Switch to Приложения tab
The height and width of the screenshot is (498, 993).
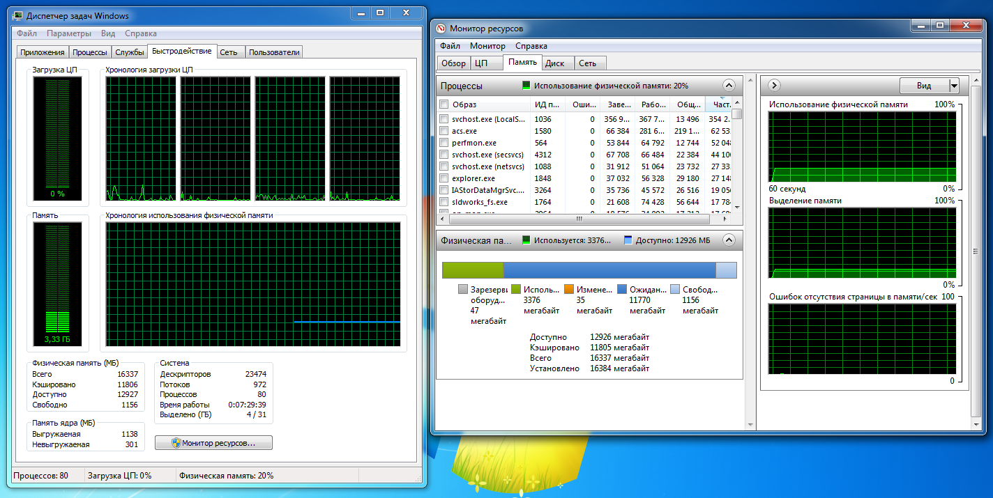(x=43, y=52)
